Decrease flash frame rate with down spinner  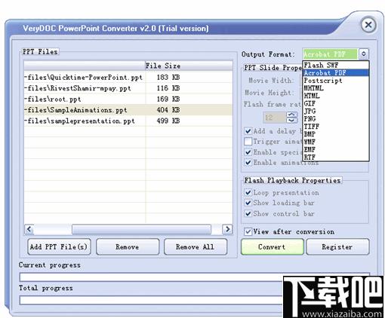(291, 121)
